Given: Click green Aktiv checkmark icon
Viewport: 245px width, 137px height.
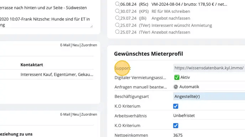Looking at the screenshot, I should 177,77.
